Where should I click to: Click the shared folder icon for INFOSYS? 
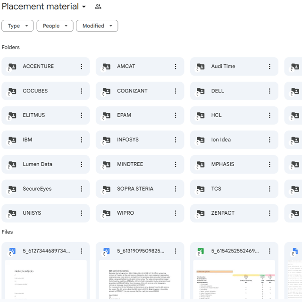(x=107, y=140)
